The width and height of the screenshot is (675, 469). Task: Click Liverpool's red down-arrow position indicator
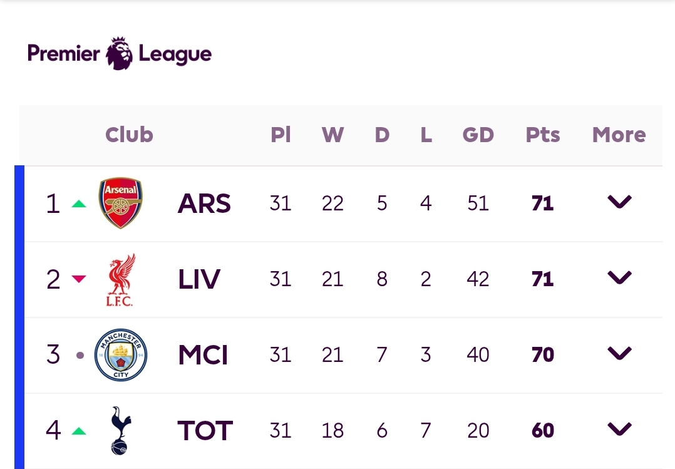[x=79, y=279]
